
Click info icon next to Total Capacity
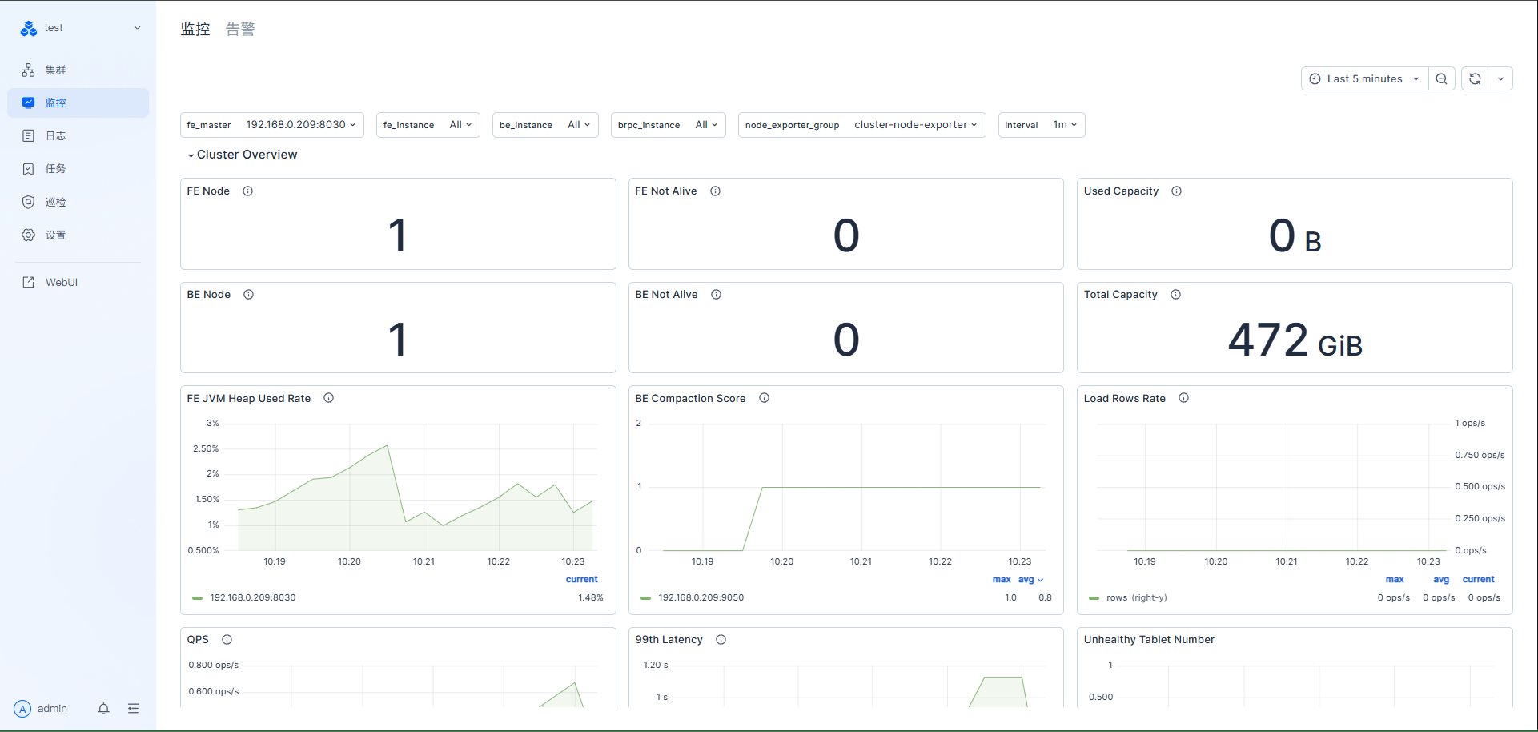[1175, 295]
